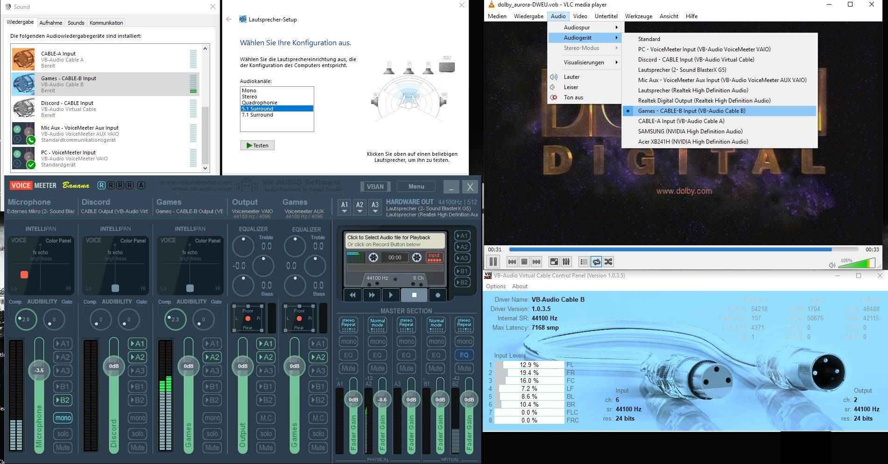
Task: Pause the VLC video playback
Action: coord(493,262)
